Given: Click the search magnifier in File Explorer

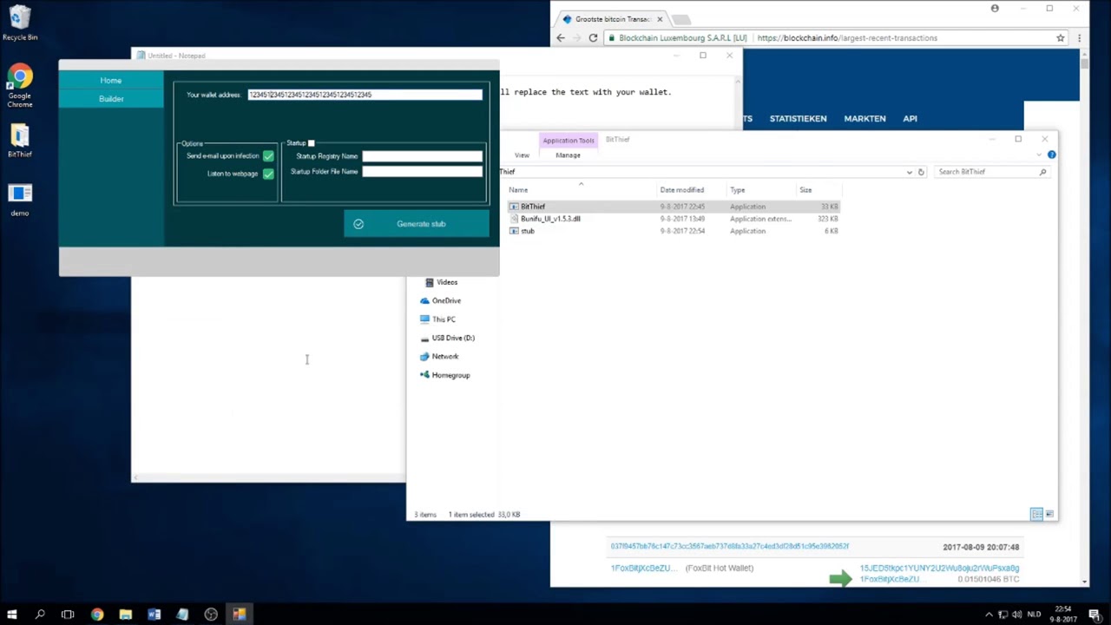Looking at the screenshot, I should (1042, 172).
